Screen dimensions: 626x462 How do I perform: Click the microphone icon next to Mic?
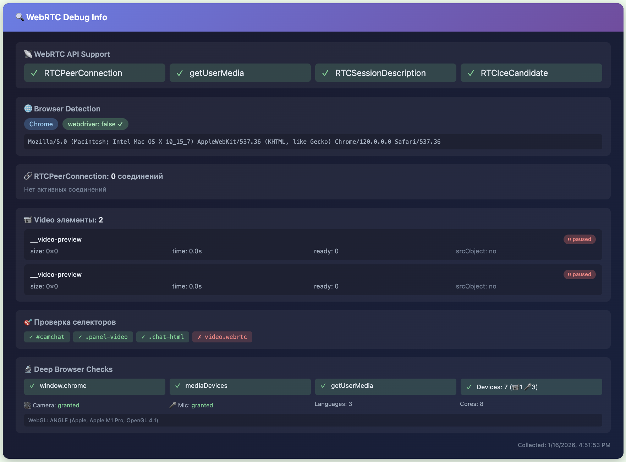(x=173, y=405)
